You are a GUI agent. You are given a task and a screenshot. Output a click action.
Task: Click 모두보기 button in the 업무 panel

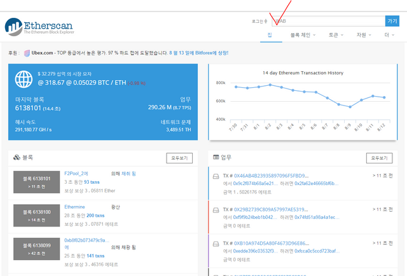(x=379, y=158)
